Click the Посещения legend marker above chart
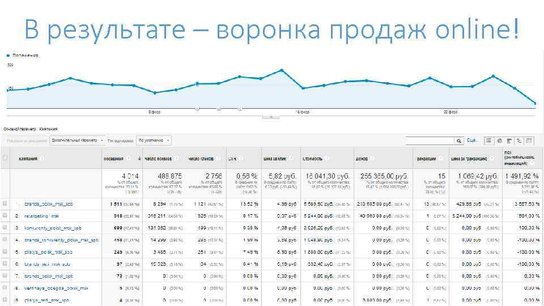This screenshot has width=544, height=306. pyautogui.click(x=8, y=56)
